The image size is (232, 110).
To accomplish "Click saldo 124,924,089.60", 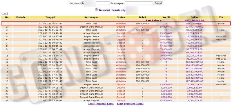I will tap(194, 27).
